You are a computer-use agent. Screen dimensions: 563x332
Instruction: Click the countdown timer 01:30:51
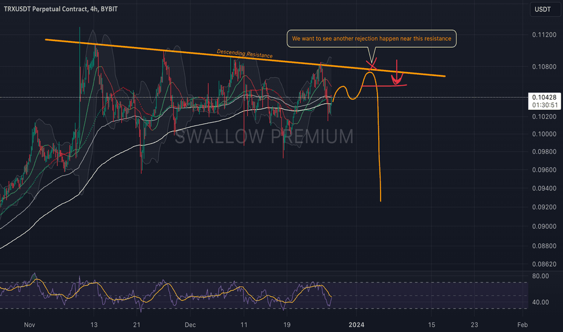(545, 105)
